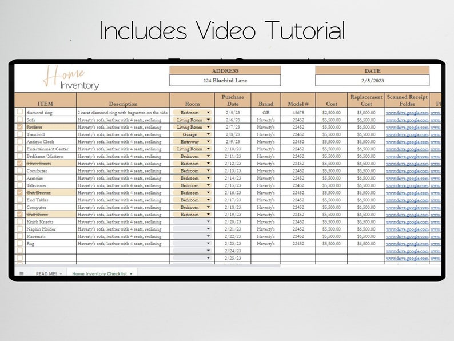Click the Knick Knacks item cell
Screen dimensions: 454x341
51,221
